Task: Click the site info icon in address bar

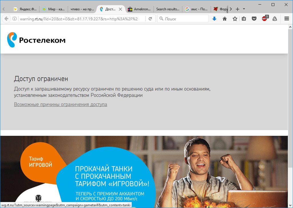Action: tap(15, 19)
